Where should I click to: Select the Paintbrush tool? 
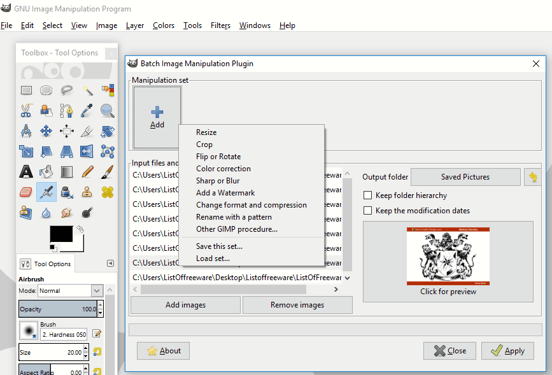point(108,172)
